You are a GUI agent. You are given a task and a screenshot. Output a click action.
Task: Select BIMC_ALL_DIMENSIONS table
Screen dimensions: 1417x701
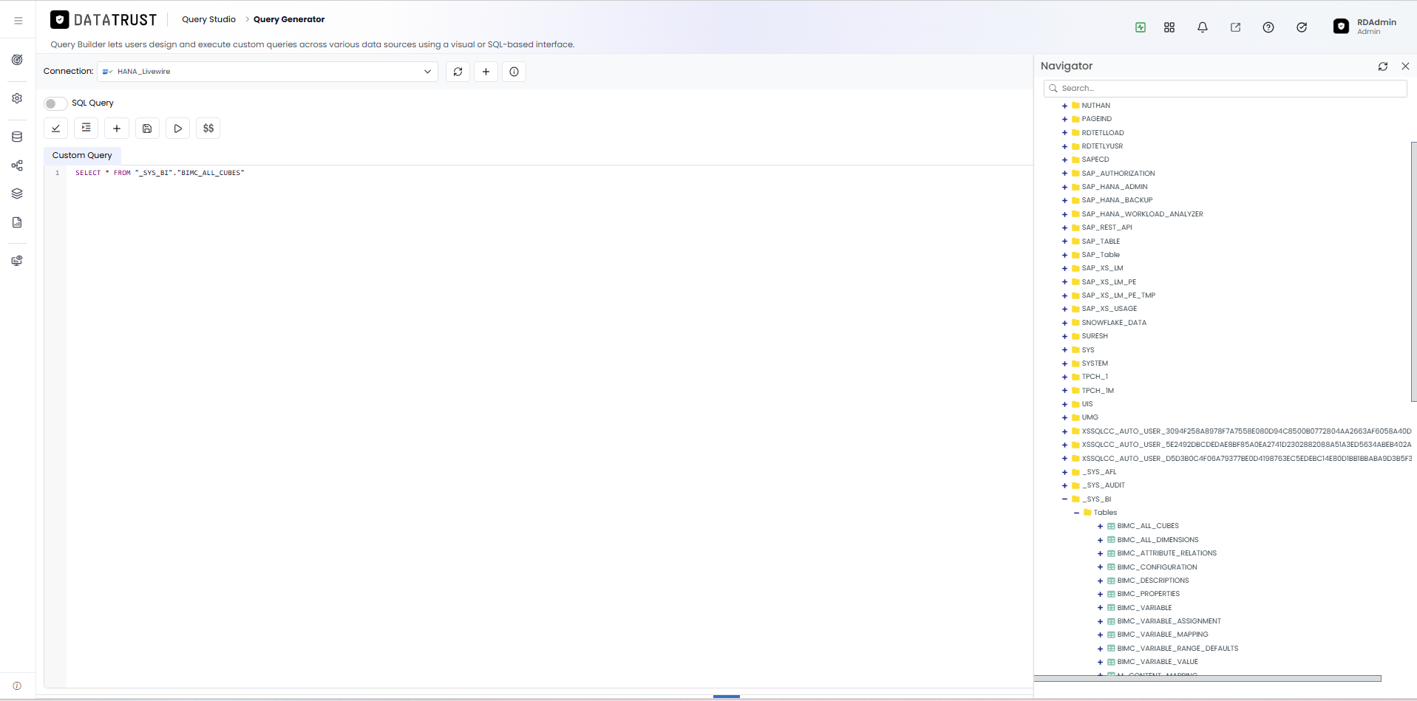tap(1158, 540)
